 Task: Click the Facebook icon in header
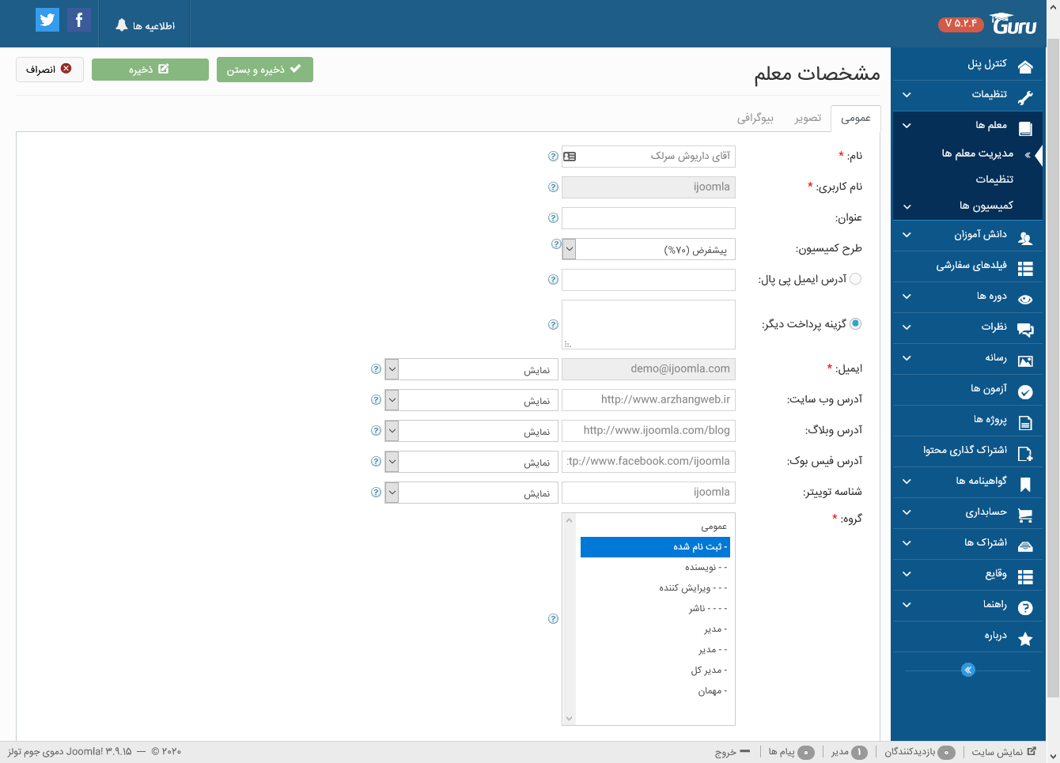point(79,20)
